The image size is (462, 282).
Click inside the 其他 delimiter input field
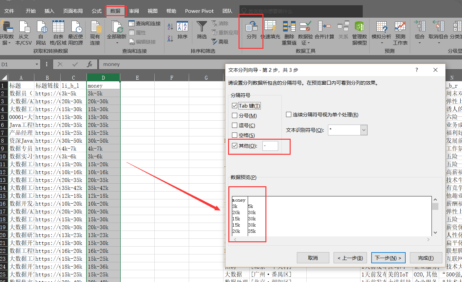click(x=270, y=146)
